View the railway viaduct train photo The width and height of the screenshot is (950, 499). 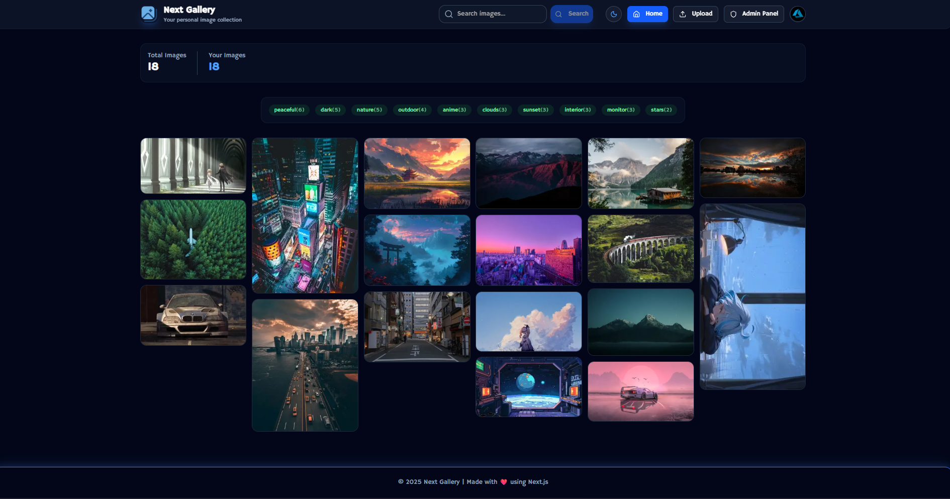coord(640,249)
